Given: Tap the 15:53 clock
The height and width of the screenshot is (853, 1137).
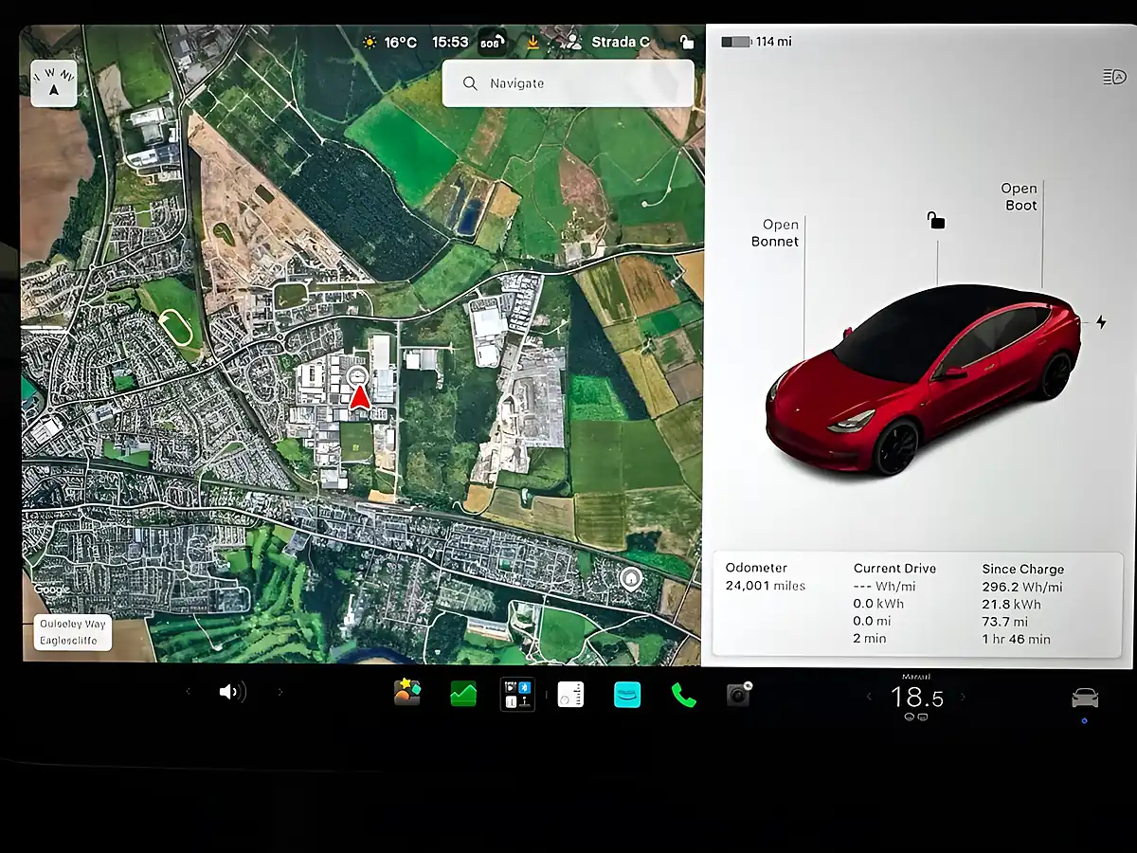Looking at the screenshot, I should click(x=450, y=43).
